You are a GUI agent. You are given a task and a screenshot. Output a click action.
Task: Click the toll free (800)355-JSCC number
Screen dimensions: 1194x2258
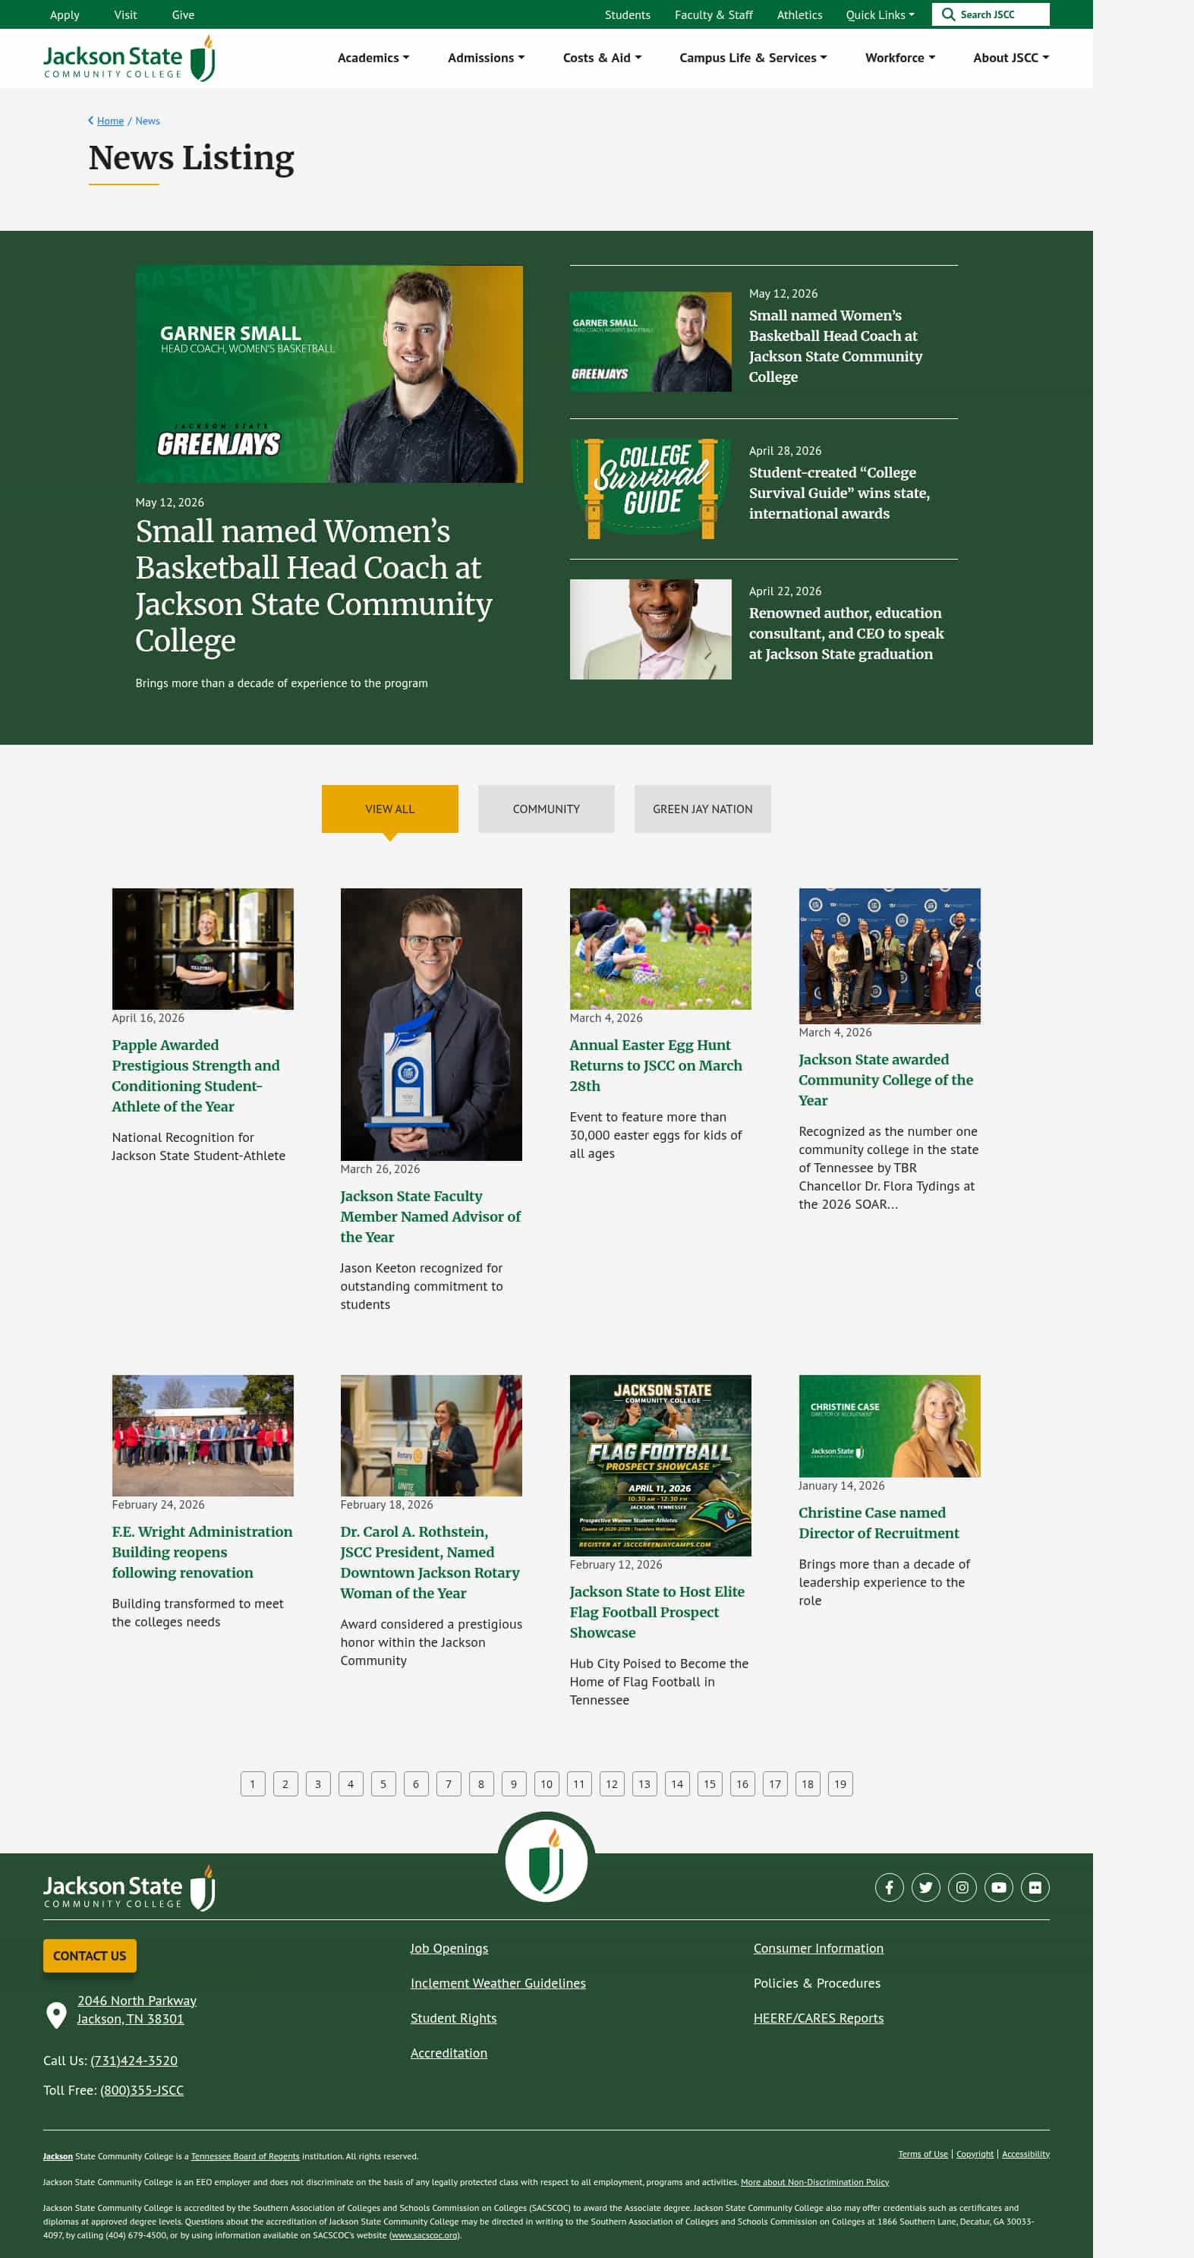[142, 2089]
